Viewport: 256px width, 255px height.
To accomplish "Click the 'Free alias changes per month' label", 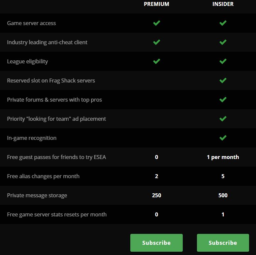I will tap(43, 176).
